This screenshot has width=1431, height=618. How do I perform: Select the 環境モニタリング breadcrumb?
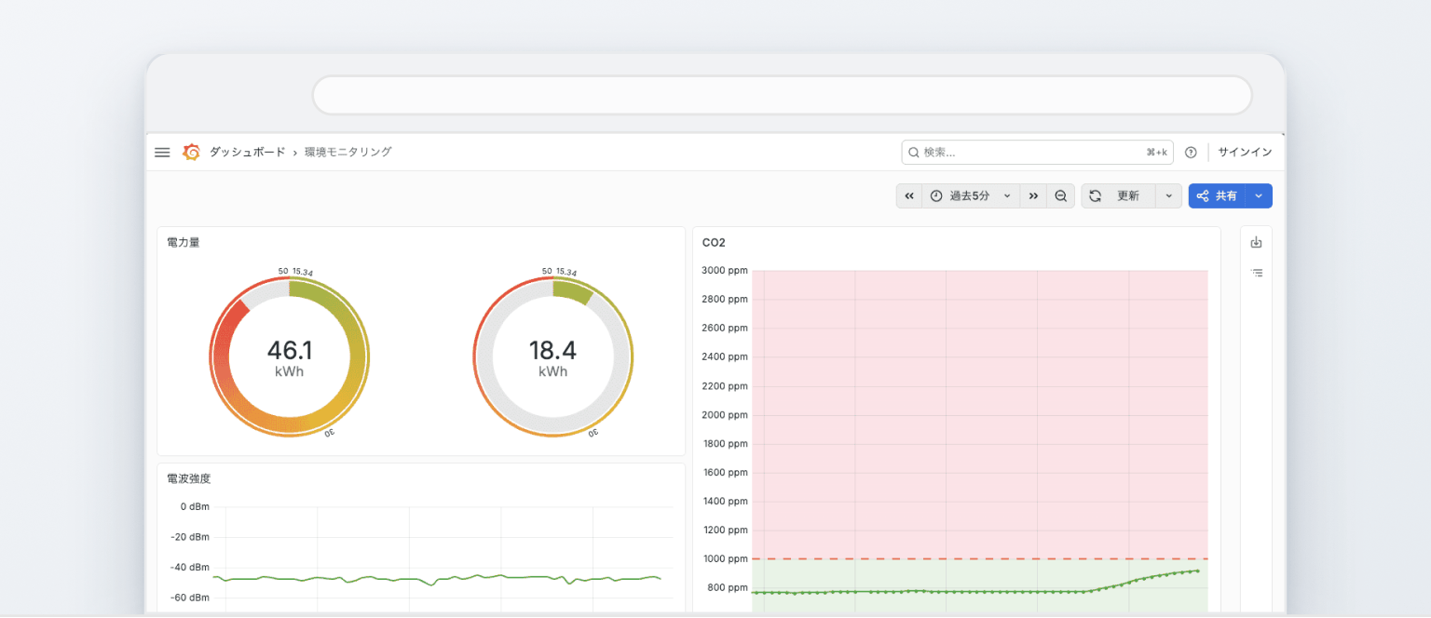[348, 152]
